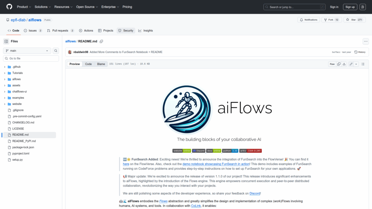
Task: Search files with magnifier icon in sidebar
Action: pyautogui.click(x=56, y=51)
